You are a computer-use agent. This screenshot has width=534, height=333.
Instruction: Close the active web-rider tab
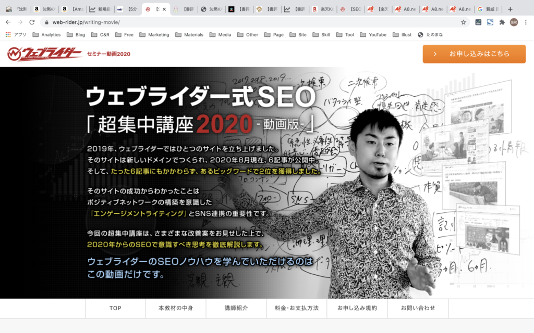(x=164, y=9)
